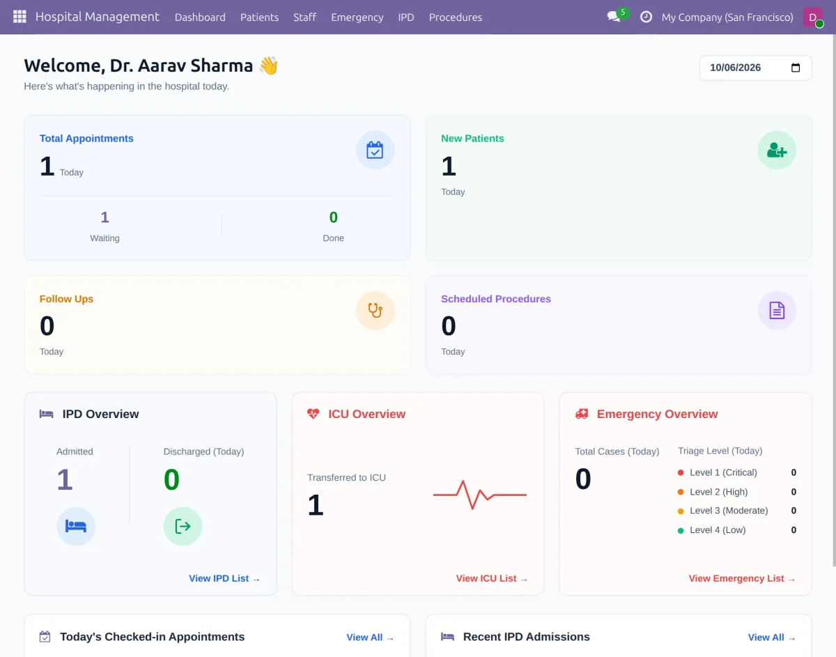Click the bed icon beside Recent IPD Admissions

448,637
